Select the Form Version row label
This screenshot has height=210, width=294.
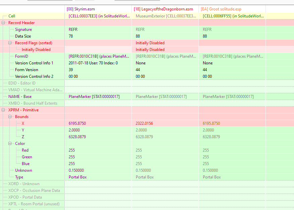pyautogui.click(x=26, y=70)
